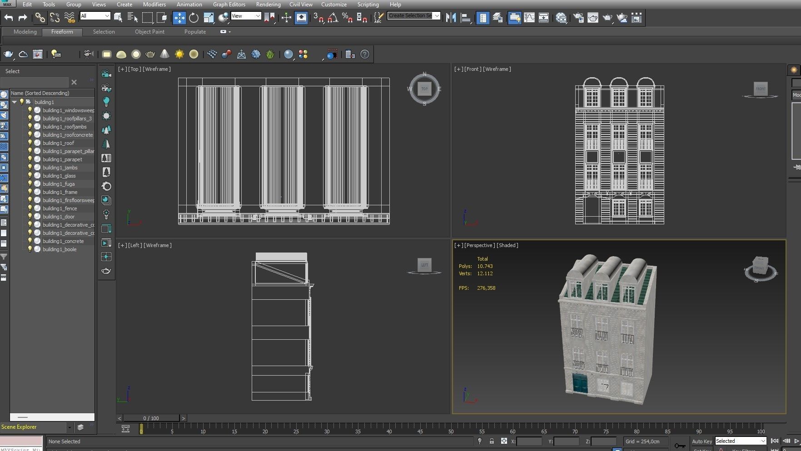Viewport: 801px width, 451px height.
Task: Open the Modifiers menu
Action: tap(154, 5)
